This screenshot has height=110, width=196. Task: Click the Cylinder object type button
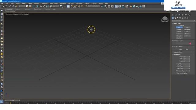click(179, 32)
